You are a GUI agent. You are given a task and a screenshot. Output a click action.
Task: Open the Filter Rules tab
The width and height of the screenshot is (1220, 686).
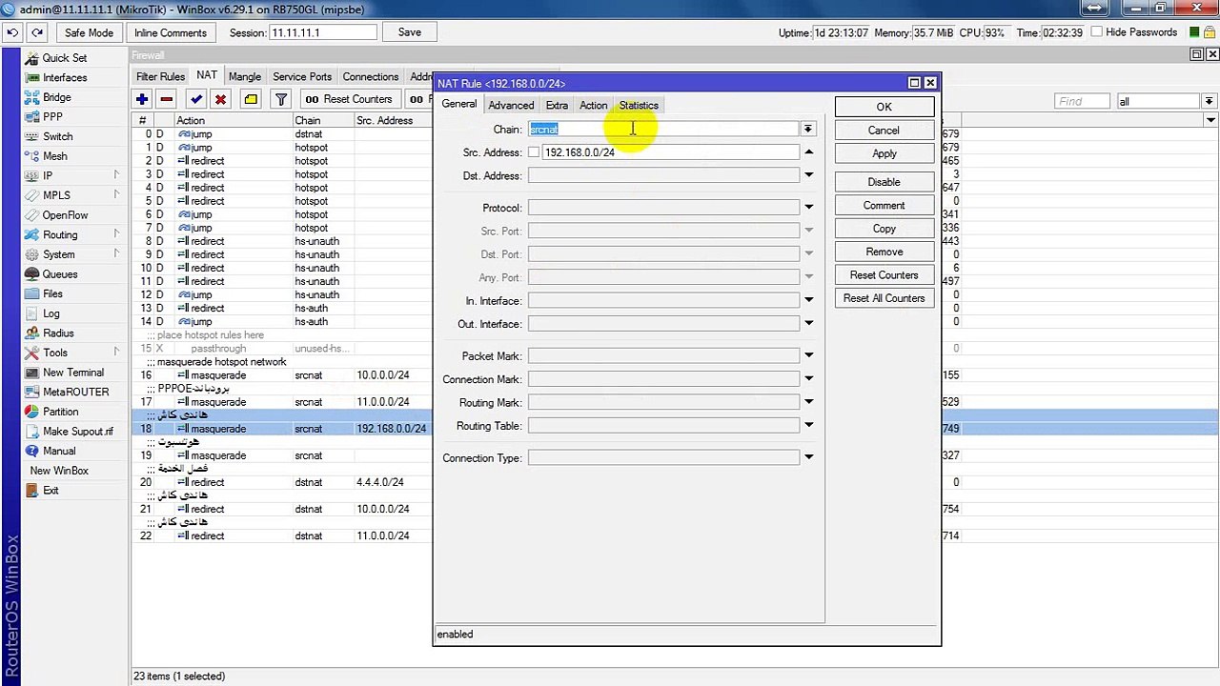click(160, 76)
